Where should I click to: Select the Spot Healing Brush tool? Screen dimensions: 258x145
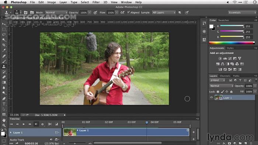pyautogui.click(x=4, y=56)
